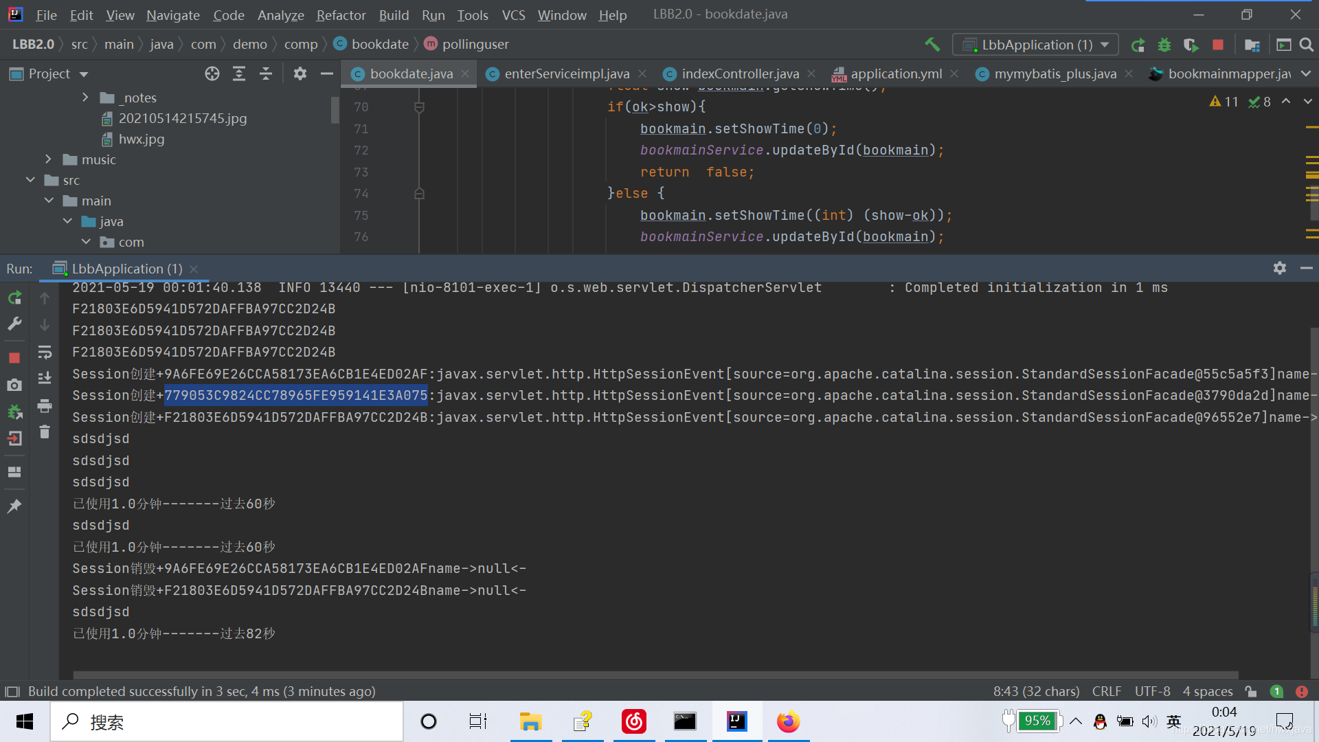Toggle scroll to end of console
1319x742 pixels.
pyautogui.click(x=45, y=378)
